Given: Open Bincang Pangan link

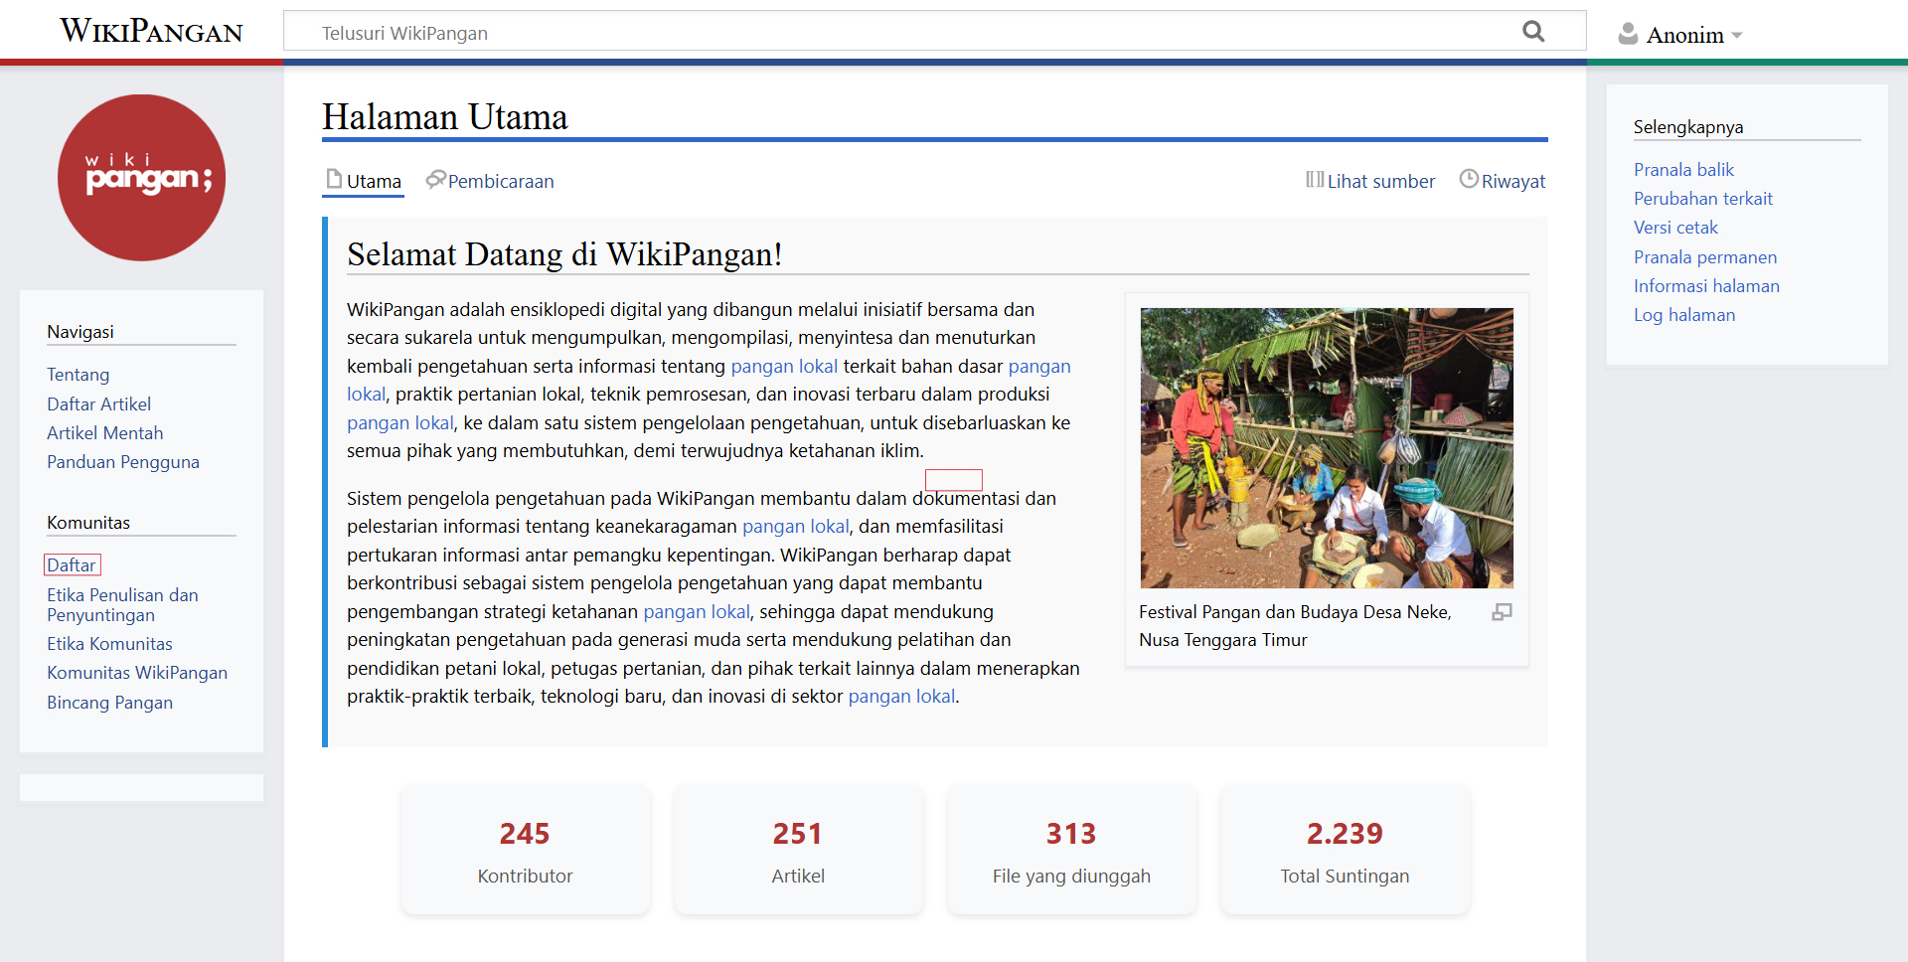Looking at the screenshot, I should [x=110, y=703].
